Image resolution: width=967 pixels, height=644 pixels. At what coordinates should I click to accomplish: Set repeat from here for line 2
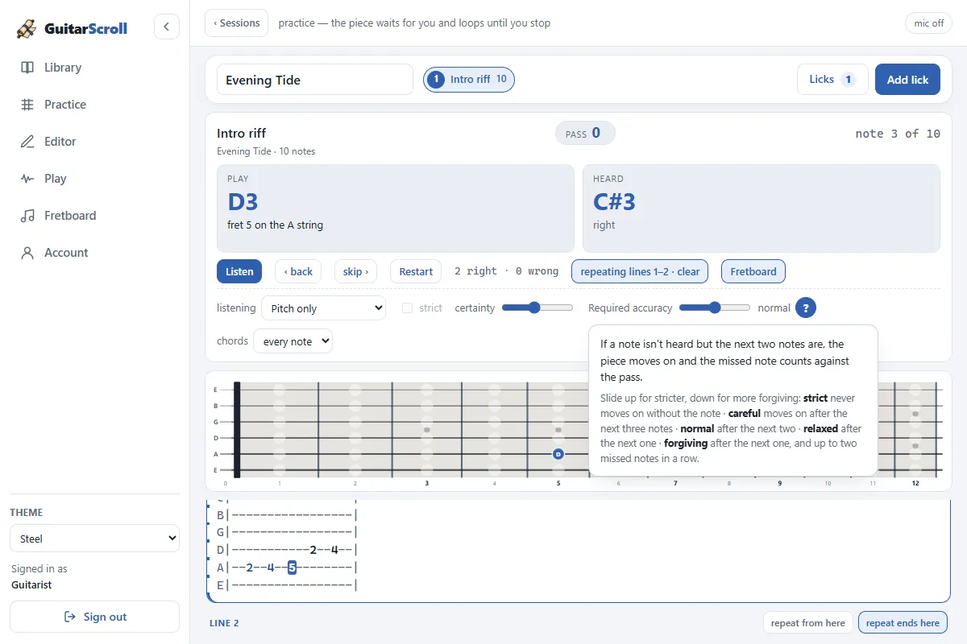808,622
